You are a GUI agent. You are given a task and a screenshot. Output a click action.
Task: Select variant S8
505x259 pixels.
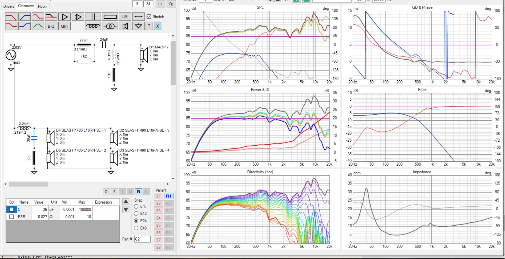coord(158,247)
